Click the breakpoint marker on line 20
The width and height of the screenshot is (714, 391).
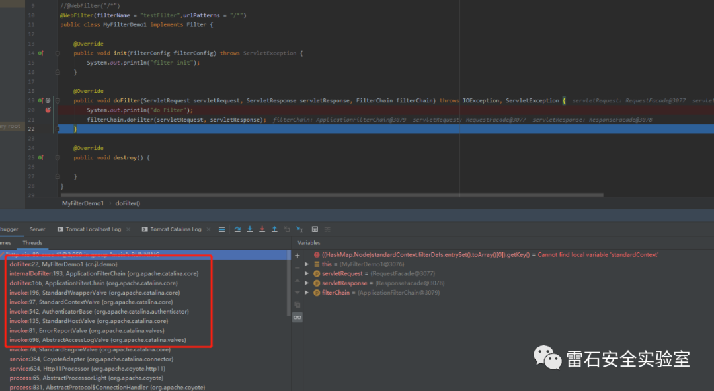(48, 110)
